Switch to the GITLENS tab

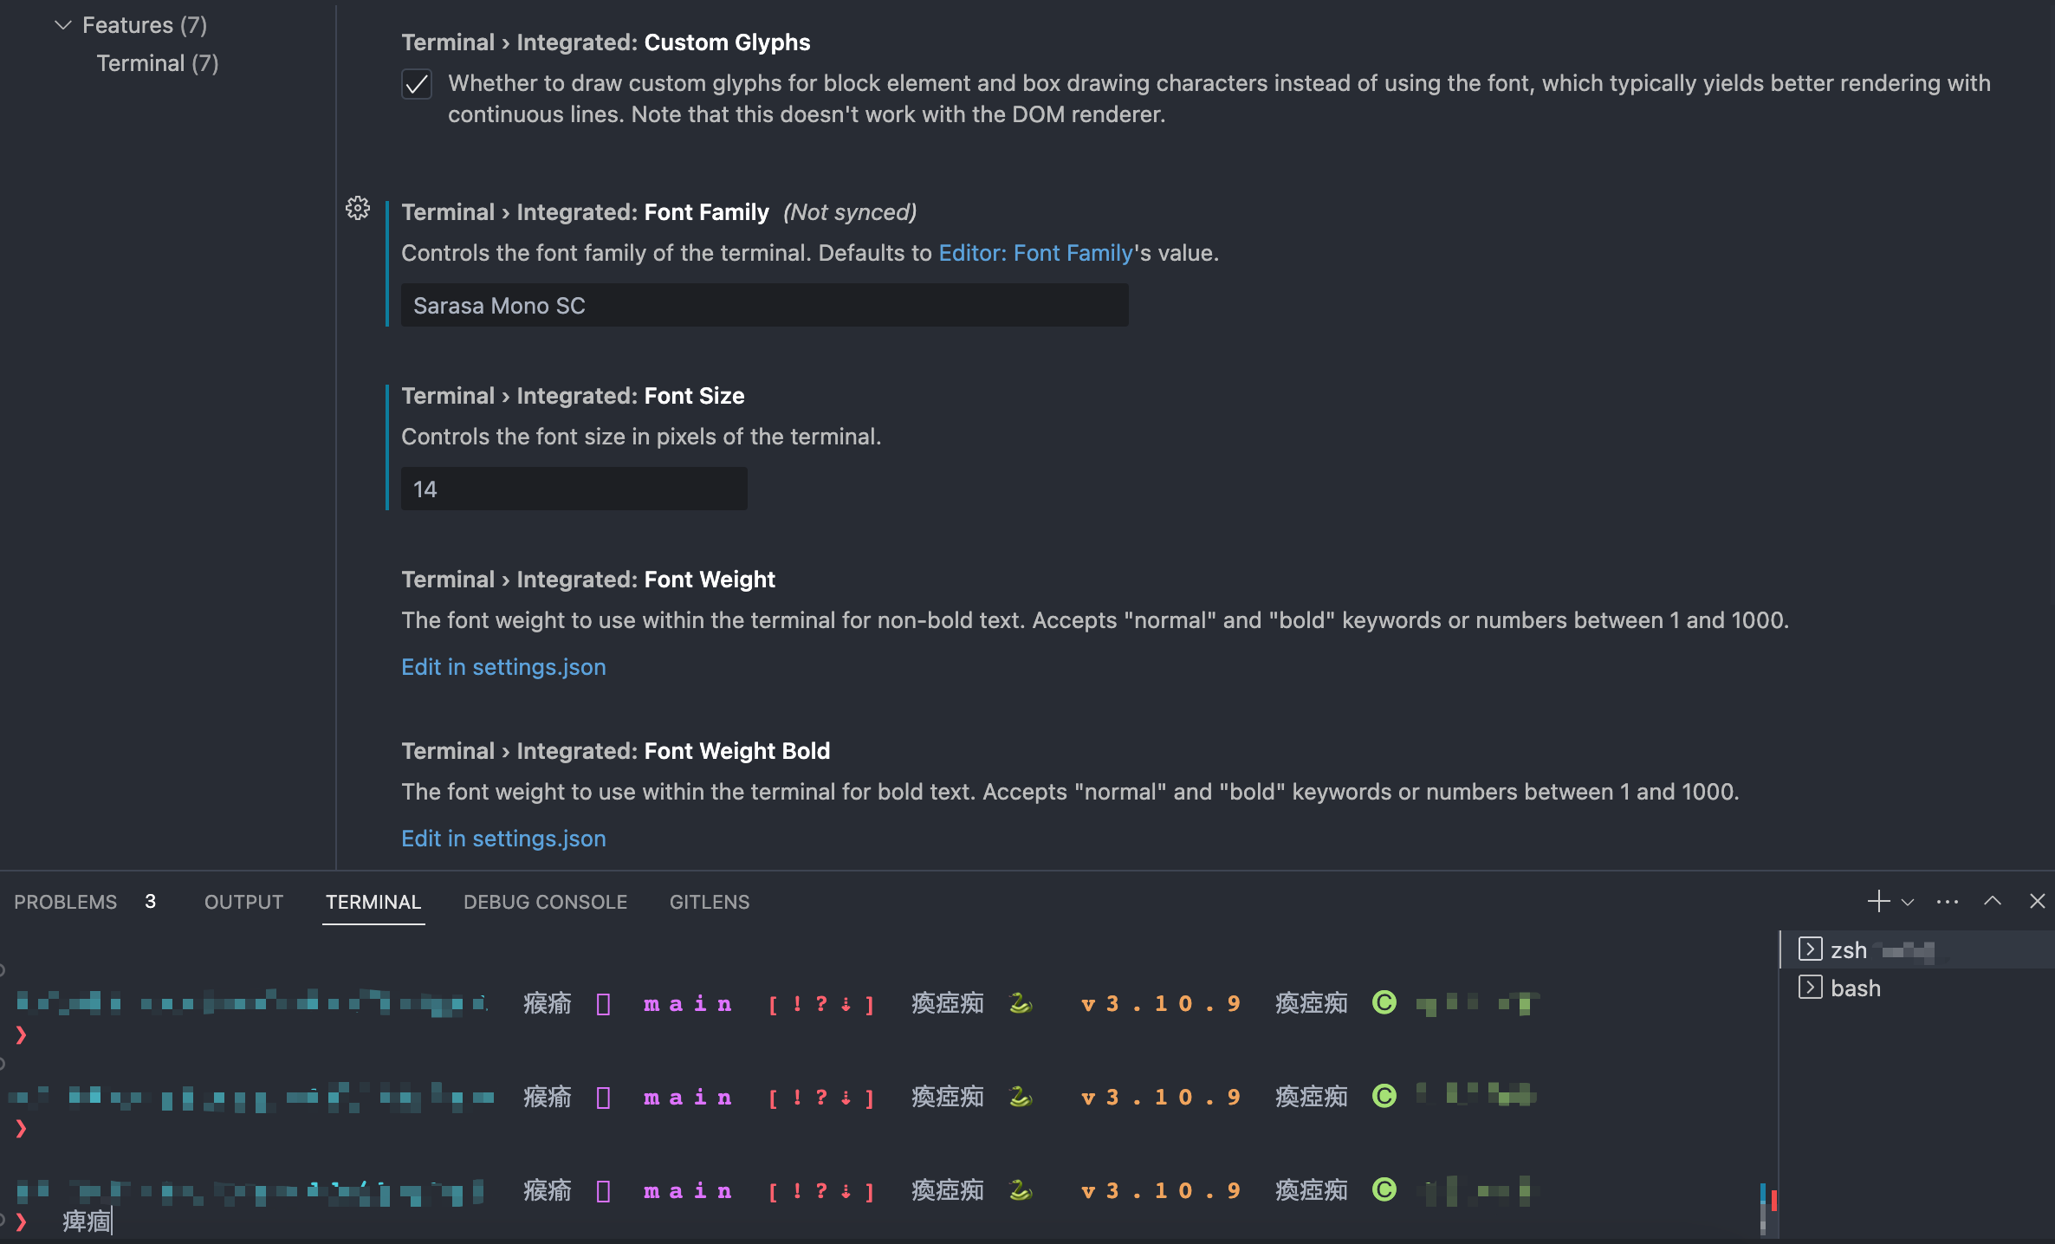(709, 901)
